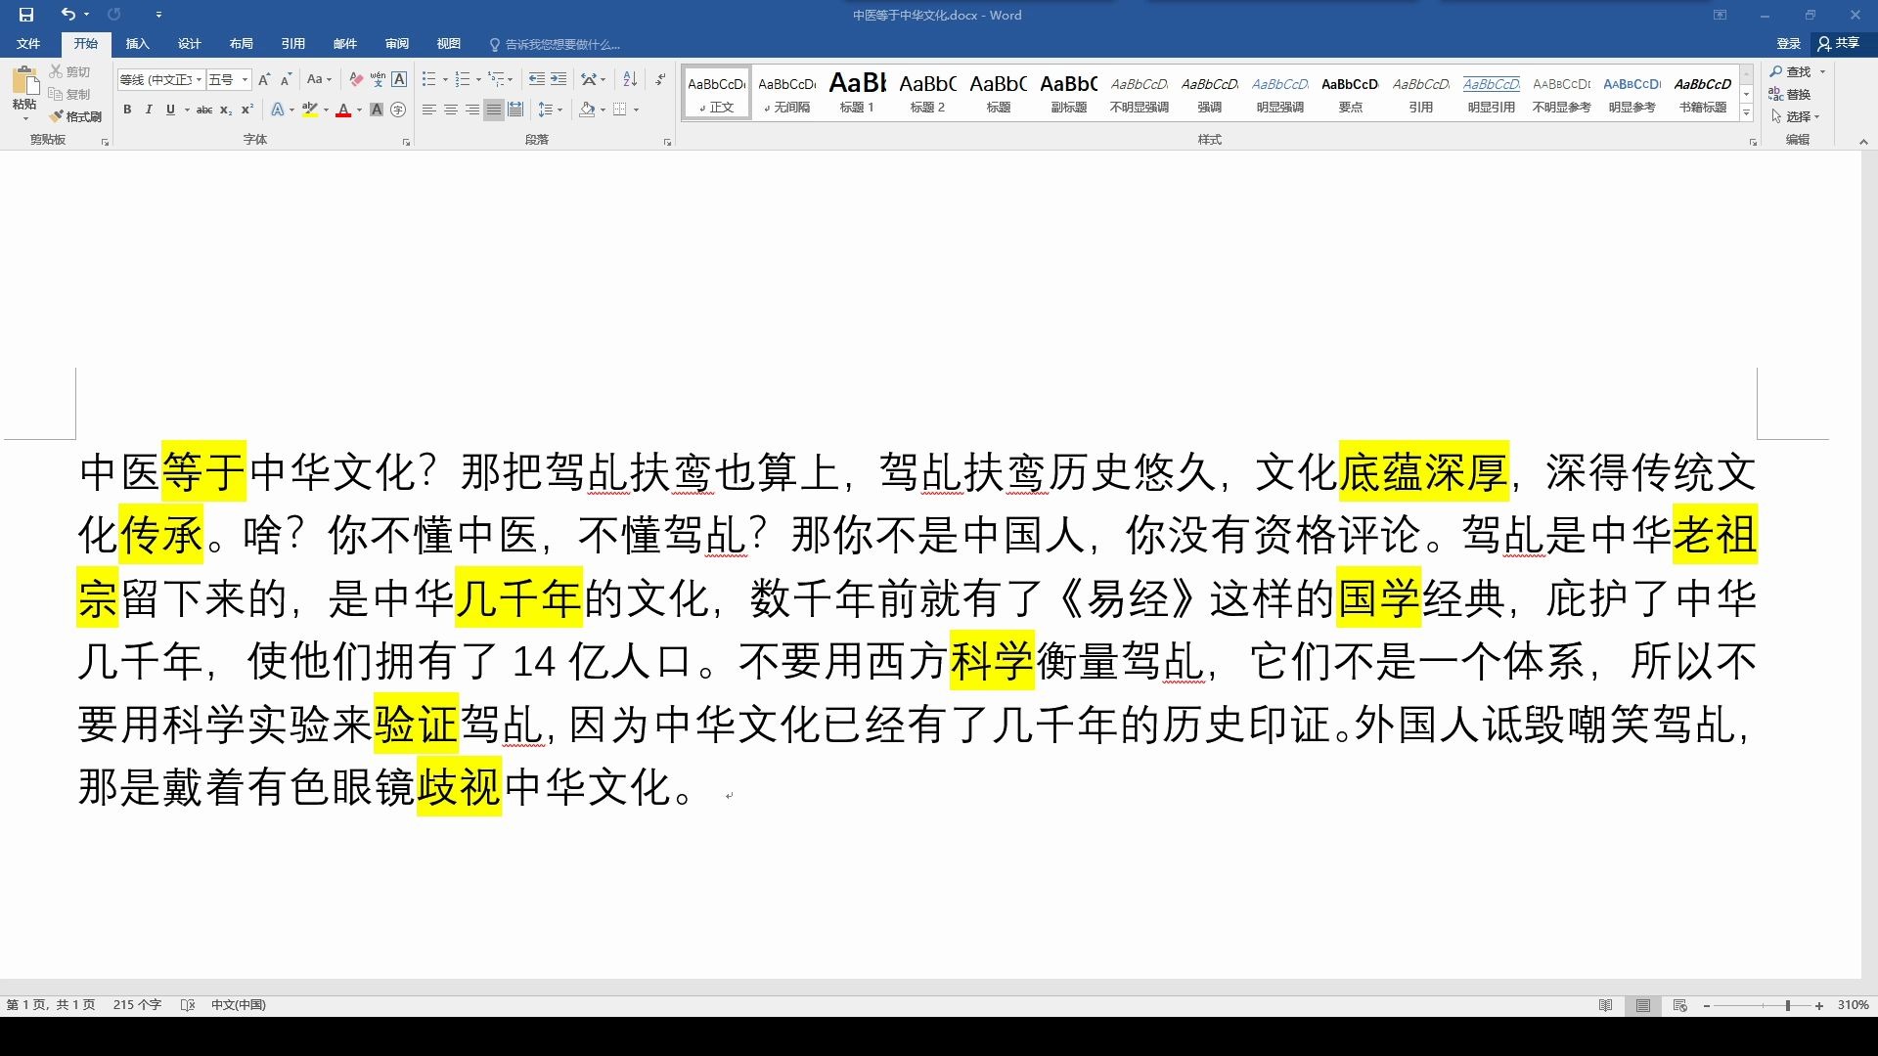
Task: Toggle show/hide paragraph marks
Action: [x=661, y=79]
